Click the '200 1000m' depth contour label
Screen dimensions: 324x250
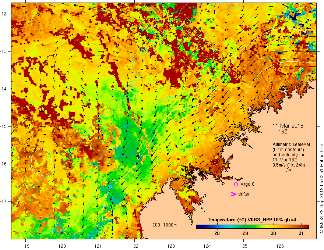point(165,225)
